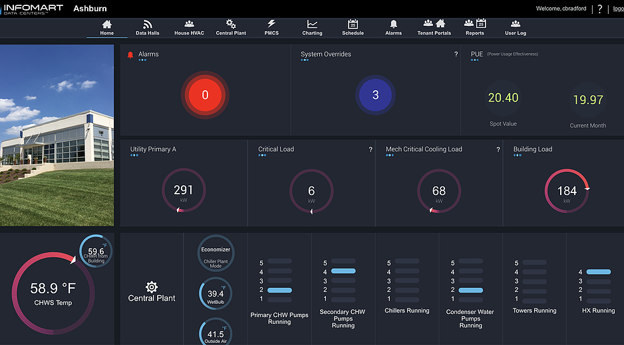Click the Mech Critical Cooling Load question mark
The image size is (624, 345).
(498, 150)
